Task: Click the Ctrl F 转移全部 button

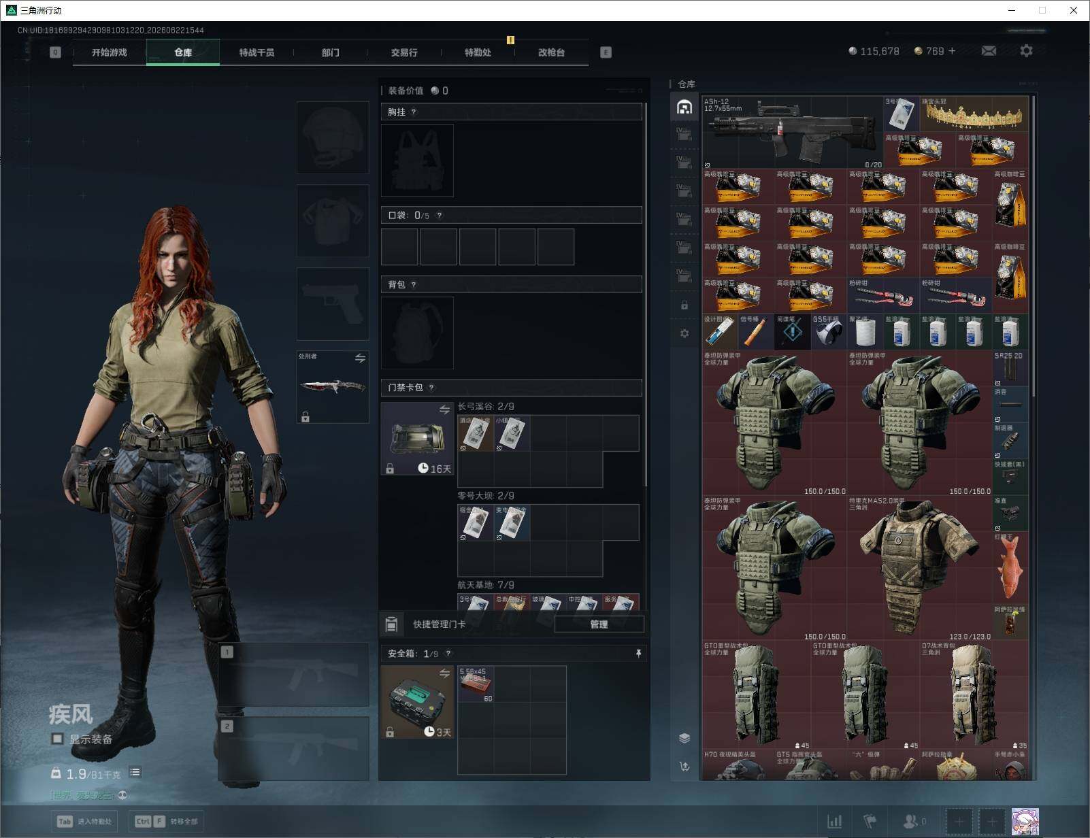Action: pyautogui.click(x=166, y=821)
